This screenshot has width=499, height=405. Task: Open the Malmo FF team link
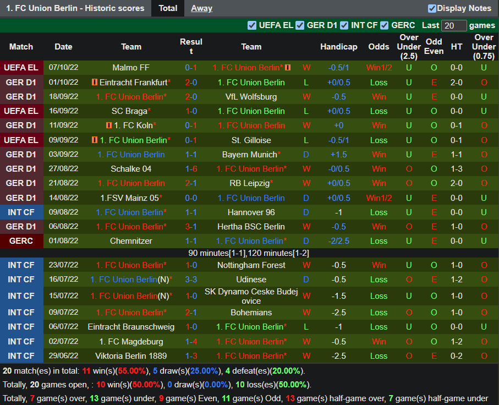click(131, 68)
